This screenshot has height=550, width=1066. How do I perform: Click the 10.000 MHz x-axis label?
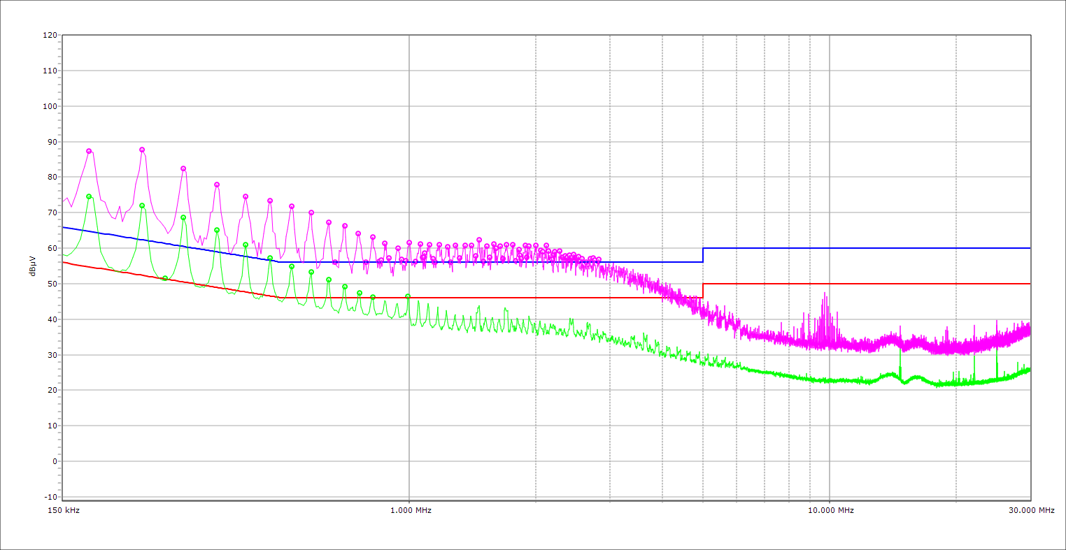830,510
